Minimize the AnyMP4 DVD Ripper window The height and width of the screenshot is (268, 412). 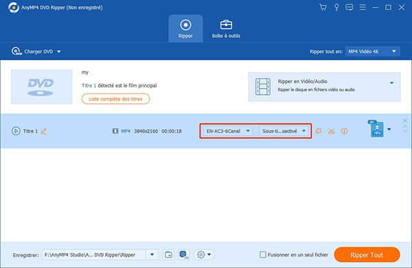point(376,8)
